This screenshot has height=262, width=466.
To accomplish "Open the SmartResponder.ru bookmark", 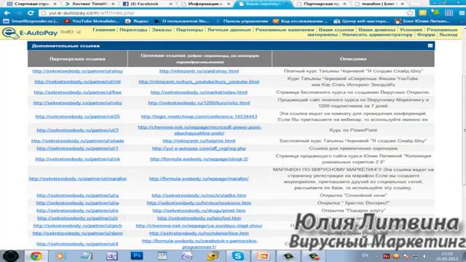I will (31, 21).
